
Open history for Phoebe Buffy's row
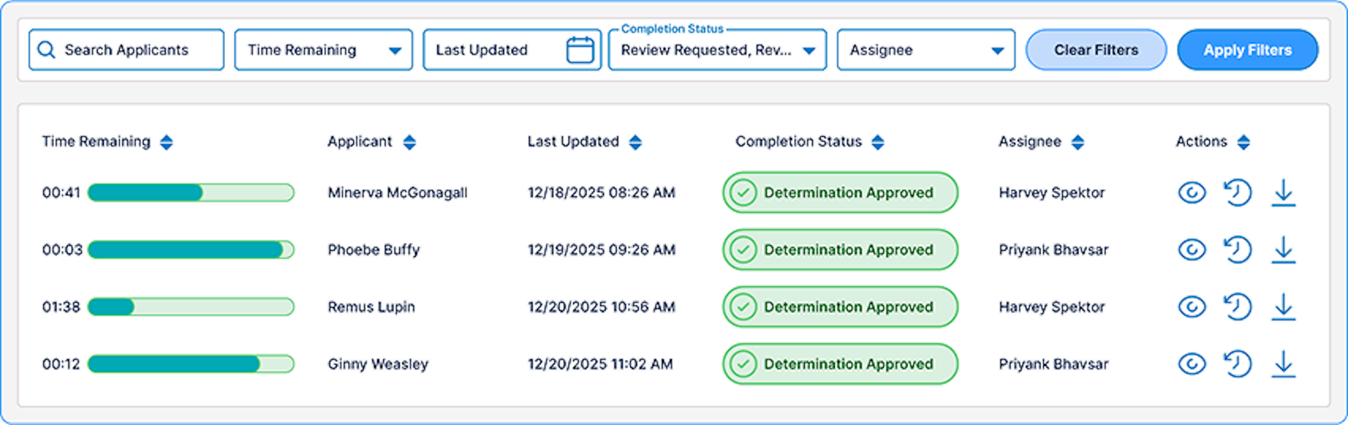(1237, 250)
